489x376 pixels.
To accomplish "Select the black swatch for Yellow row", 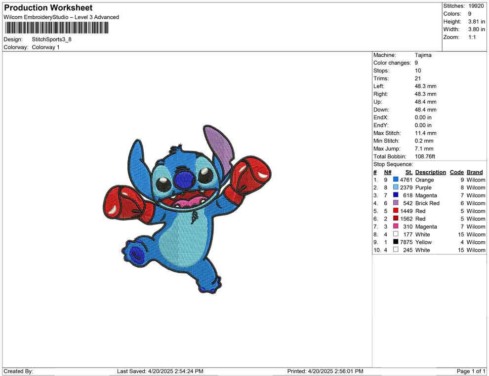I will click(396, 242).
